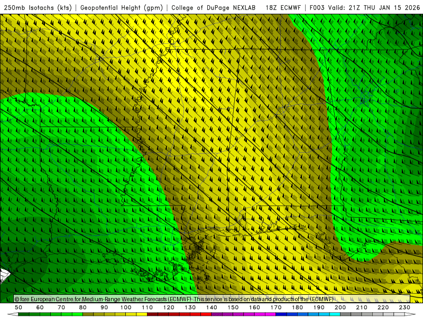Click the legend value 210
Viewport: 423px width, 317px height.
click(362, 307)
